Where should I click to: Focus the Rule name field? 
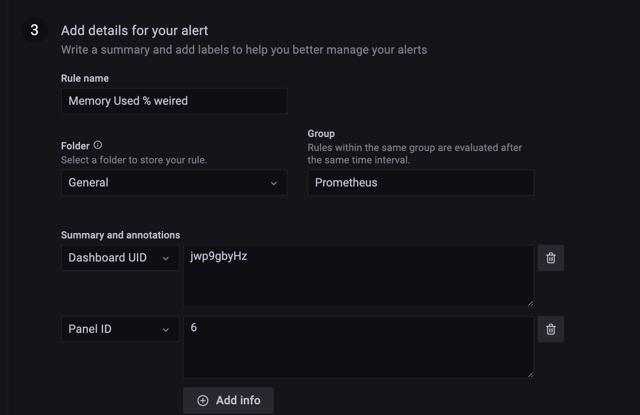[174, 101]
